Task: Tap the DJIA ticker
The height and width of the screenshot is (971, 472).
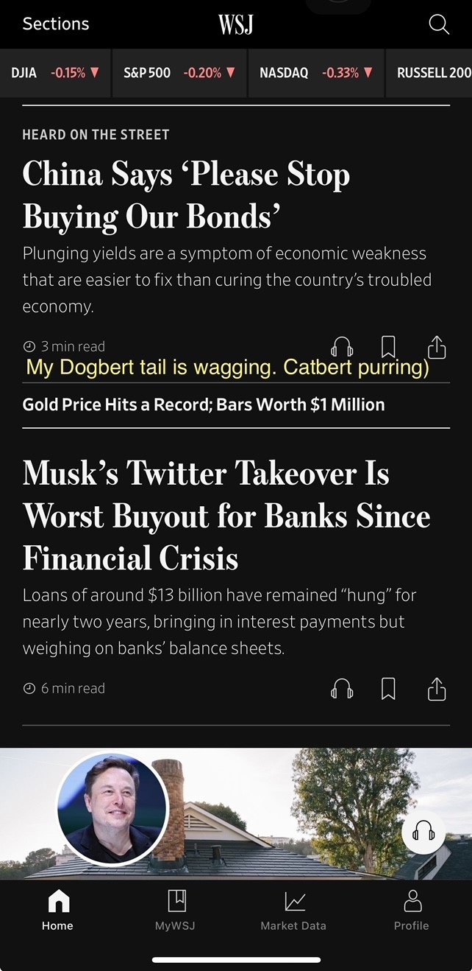Action: tap(55, 73)
